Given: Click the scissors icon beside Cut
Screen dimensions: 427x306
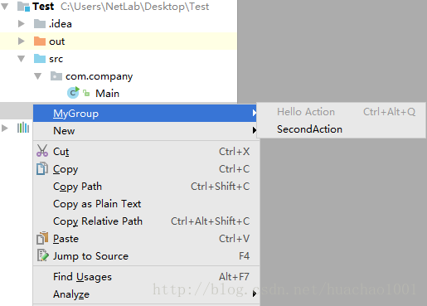Looking at the screenshot, I should pyautogui.click(x=42, y=151).
